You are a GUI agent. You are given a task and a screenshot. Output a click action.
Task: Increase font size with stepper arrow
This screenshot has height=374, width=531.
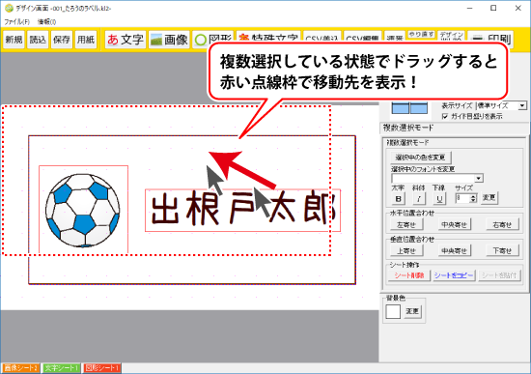click(x=473, y=196)
